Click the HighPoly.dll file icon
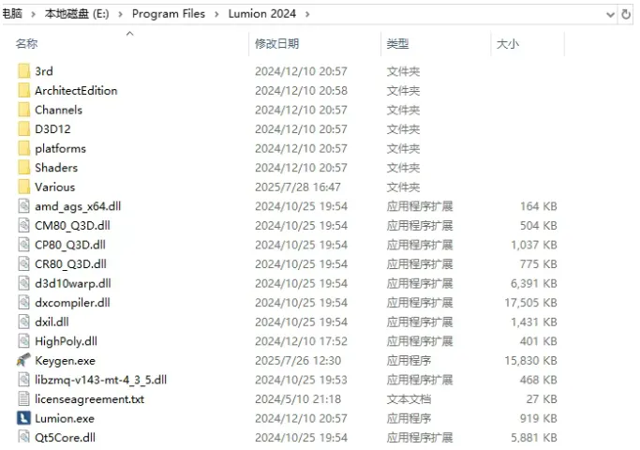The height and width of the screenshot is (450, 640). click(x=24, y=341)
